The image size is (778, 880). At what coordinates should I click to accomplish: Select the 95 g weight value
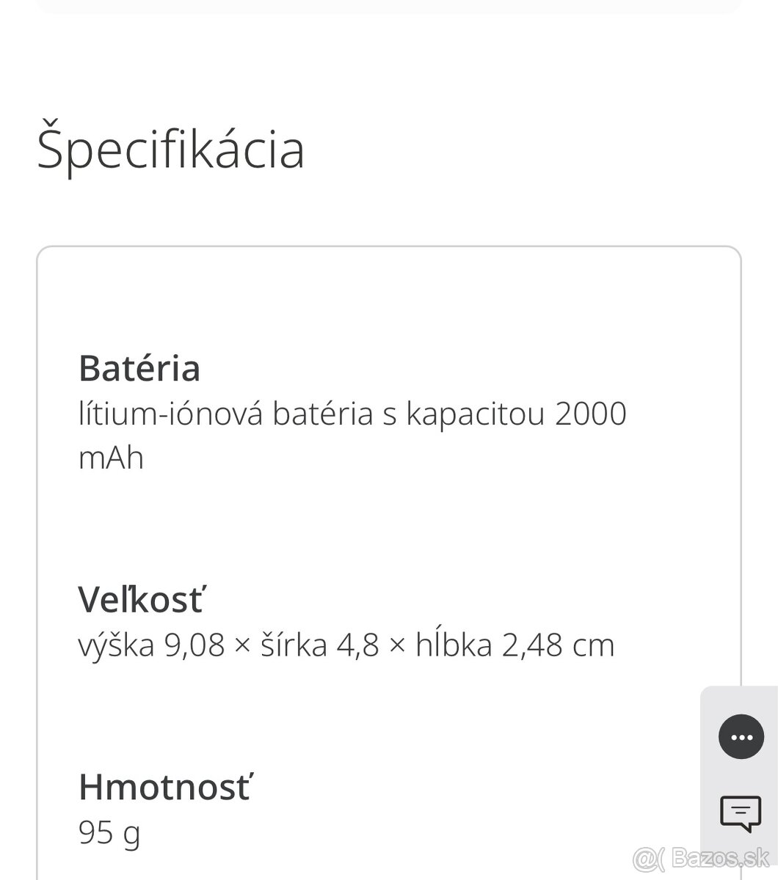click(x=108, y=832)
